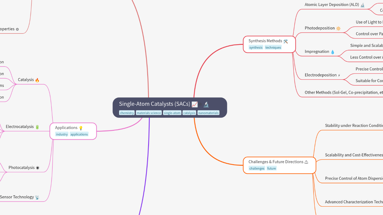Click the 'materials science' tag
The image size is (383, 215).
click(149, 113)
